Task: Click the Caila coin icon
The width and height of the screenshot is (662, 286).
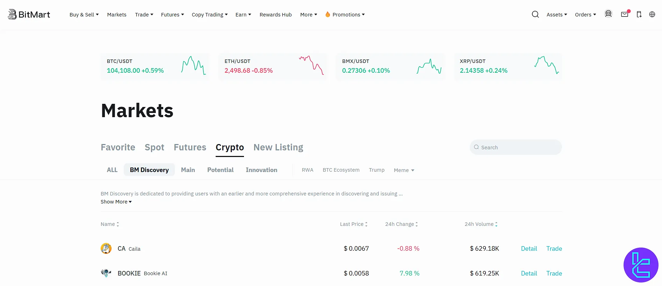Action: pos(106,249)
